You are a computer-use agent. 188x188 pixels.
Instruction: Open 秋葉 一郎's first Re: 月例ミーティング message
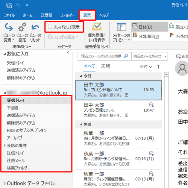pos(118,139)
